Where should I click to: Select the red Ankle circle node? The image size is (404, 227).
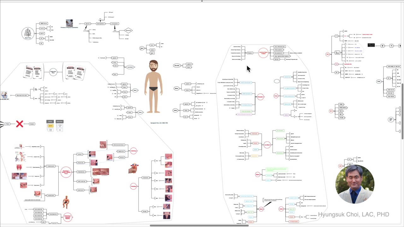point(281,209)
